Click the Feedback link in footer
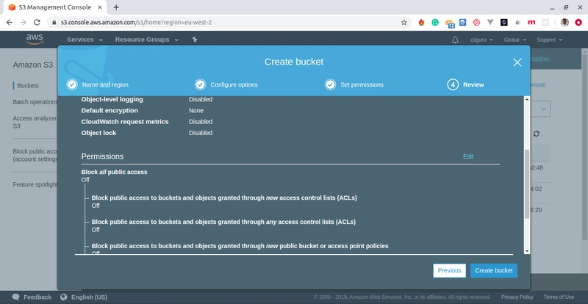 37,297
